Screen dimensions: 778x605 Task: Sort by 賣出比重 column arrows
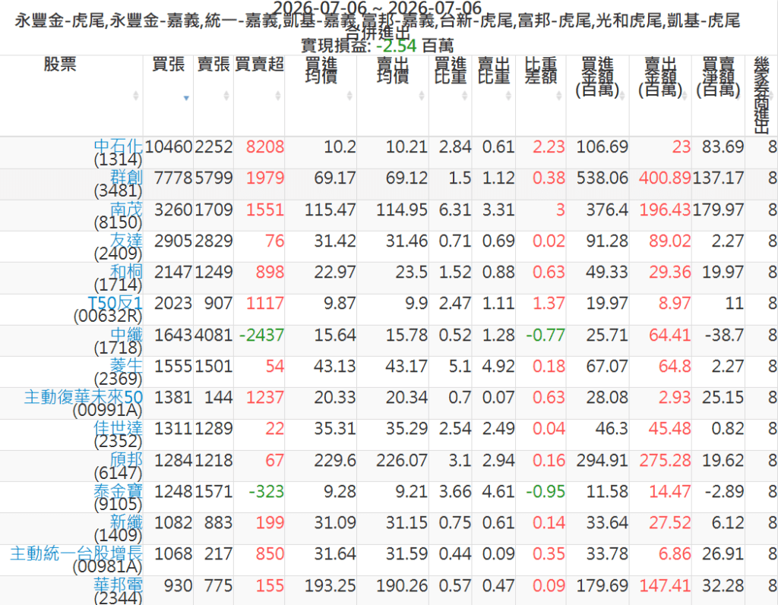[x=508, y=96]
